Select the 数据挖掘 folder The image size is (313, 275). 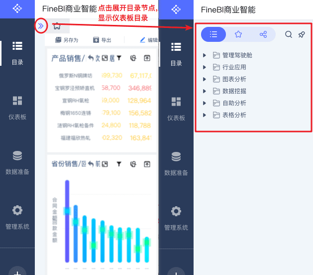coord(229,91)
